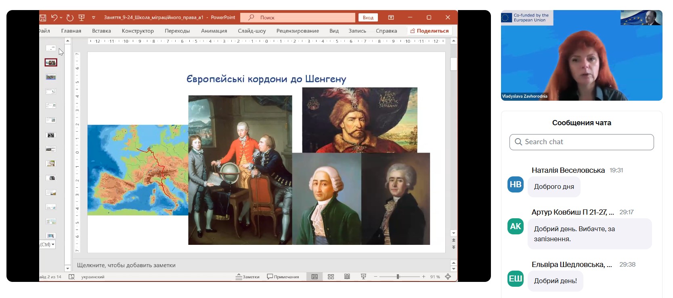Click the zoom slider handle
673x298 pixels.
tap(398, 277)
